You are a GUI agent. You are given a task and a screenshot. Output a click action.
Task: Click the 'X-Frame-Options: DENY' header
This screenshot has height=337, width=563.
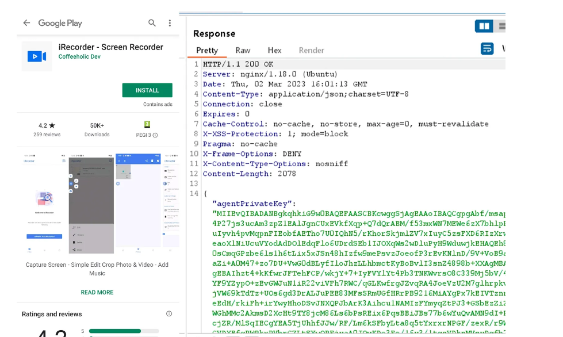[x=252, y=154]
